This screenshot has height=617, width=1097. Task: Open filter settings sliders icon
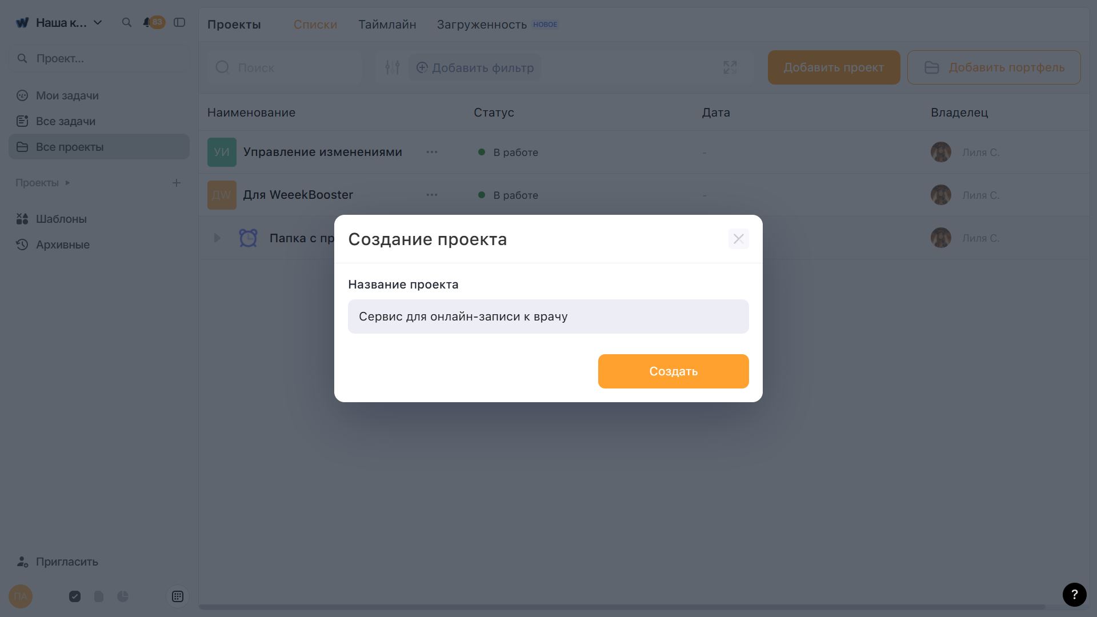(x=392, y=67)
